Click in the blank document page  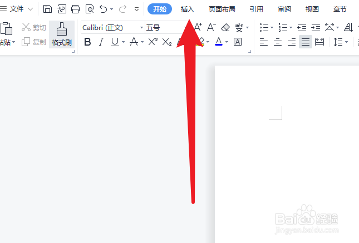click(287, 155)
